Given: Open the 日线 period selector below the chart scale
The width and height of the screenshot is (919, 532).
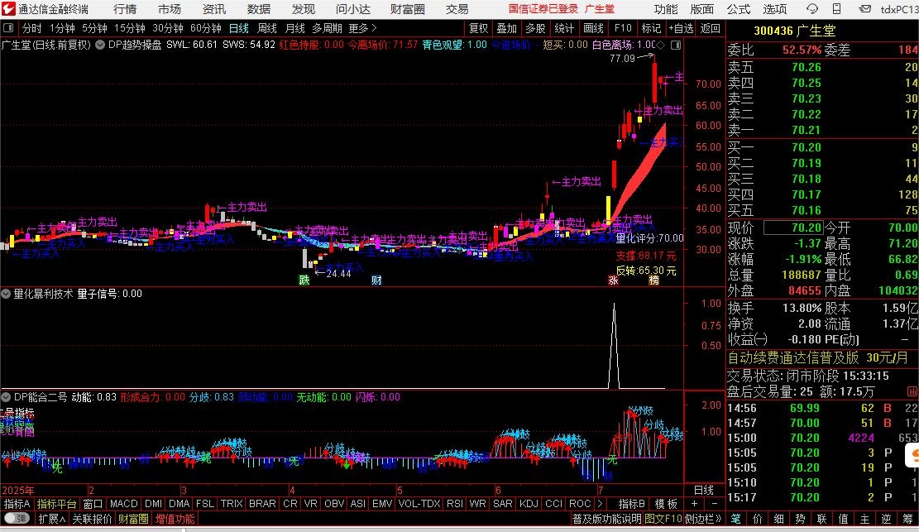Looking at the screenshot, I should [704, 490].
